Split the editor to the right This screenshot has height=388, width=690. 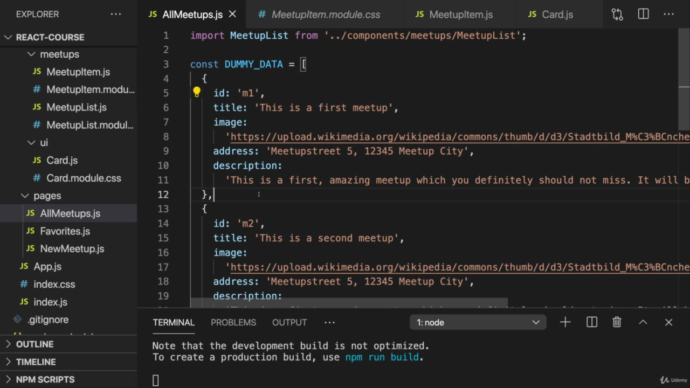tap(643, 14)
